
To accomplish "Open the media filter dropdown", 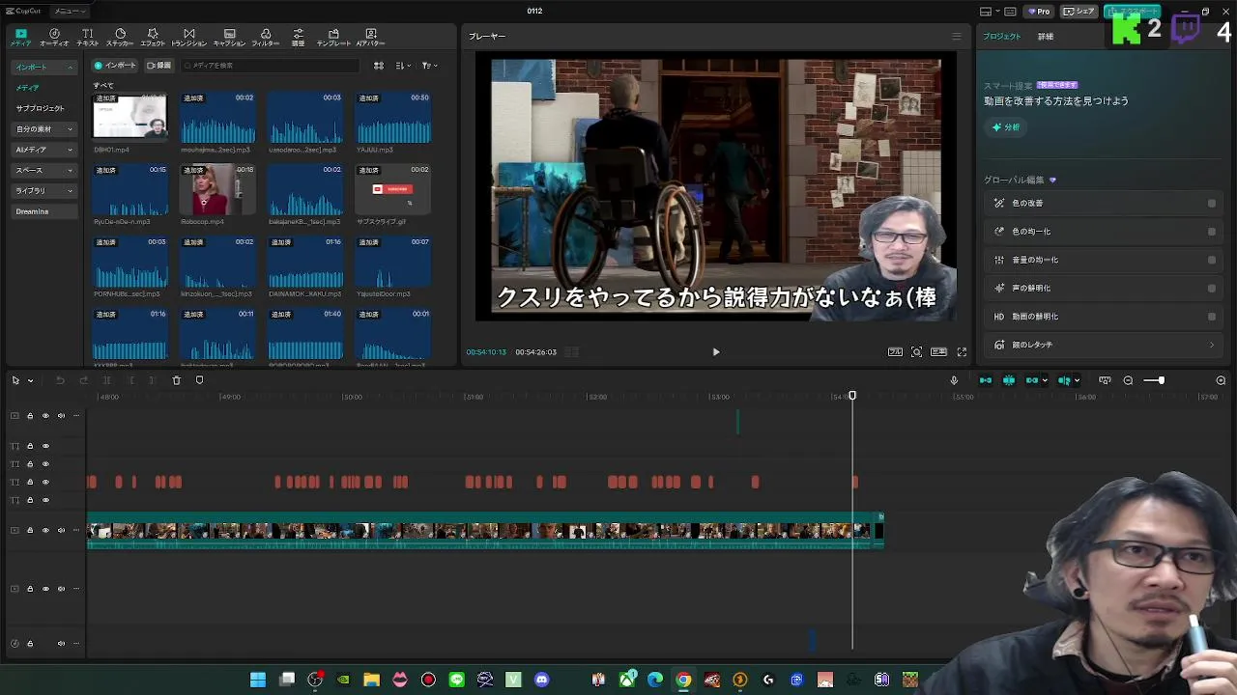I will [429, 66].
